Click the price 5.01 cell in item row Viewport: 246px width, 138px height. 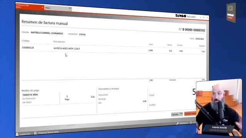pyautogui.click(x=170, y=51)
